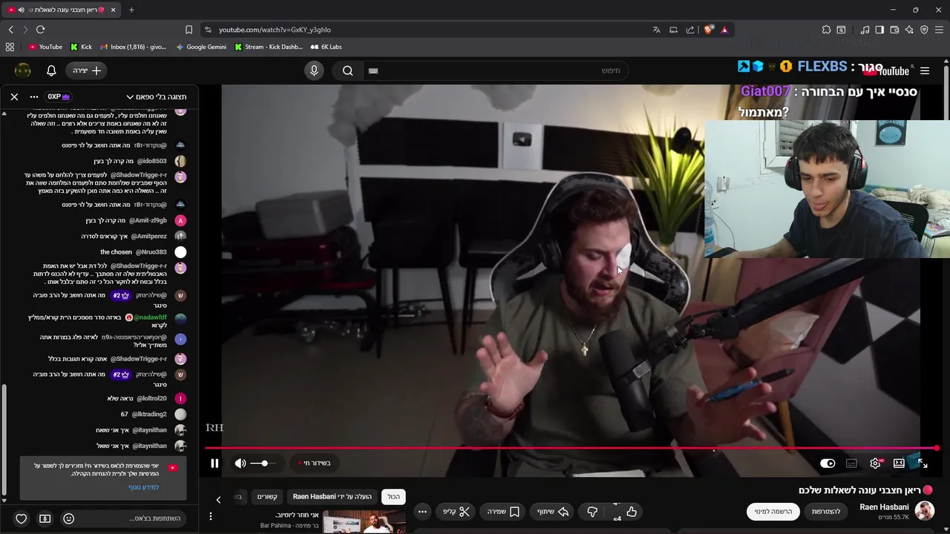Toggle subtitles in the video player
The height and width of the screenshot is (534, 950).
[x=851, y=464]
